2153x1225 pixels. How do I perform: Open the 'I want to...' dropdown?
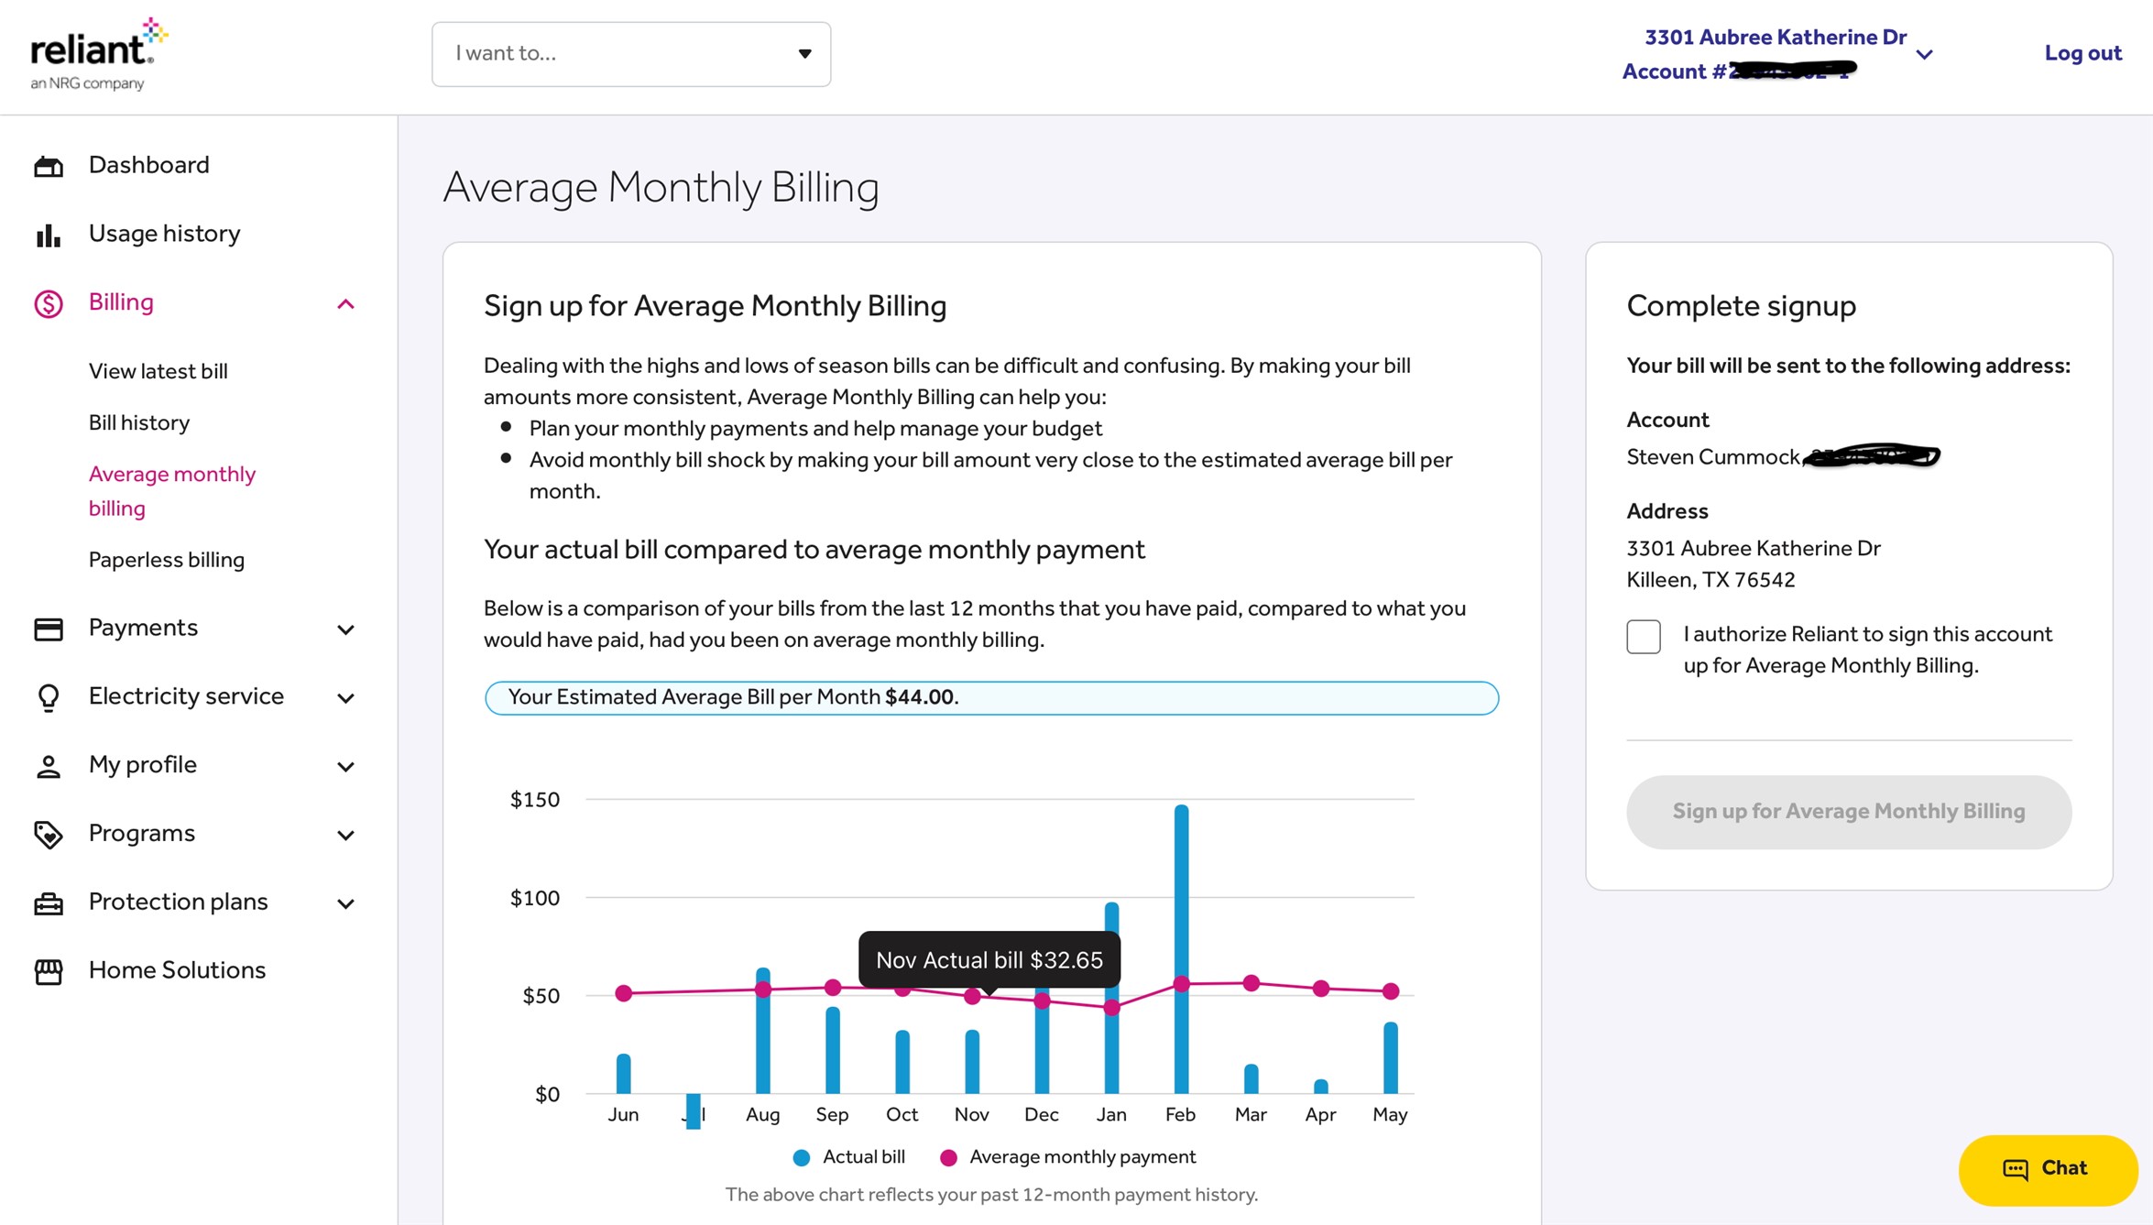click(631, 54)
